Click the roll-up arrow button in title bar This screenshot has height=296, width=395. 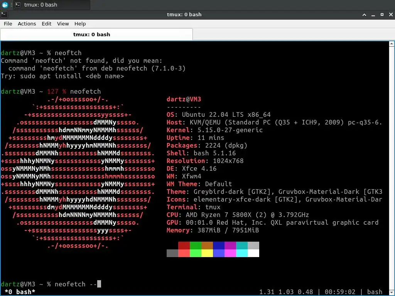coord(364,15)
